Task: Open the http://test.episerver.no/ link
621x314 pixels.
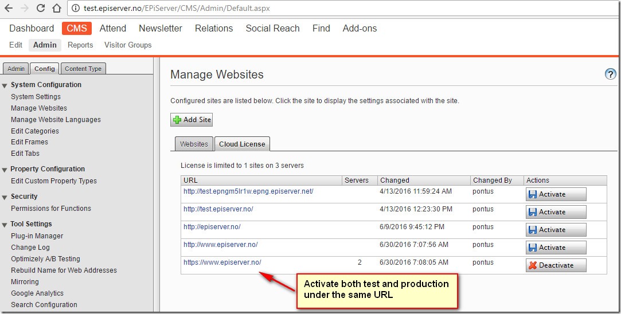Action: (218, 209)
